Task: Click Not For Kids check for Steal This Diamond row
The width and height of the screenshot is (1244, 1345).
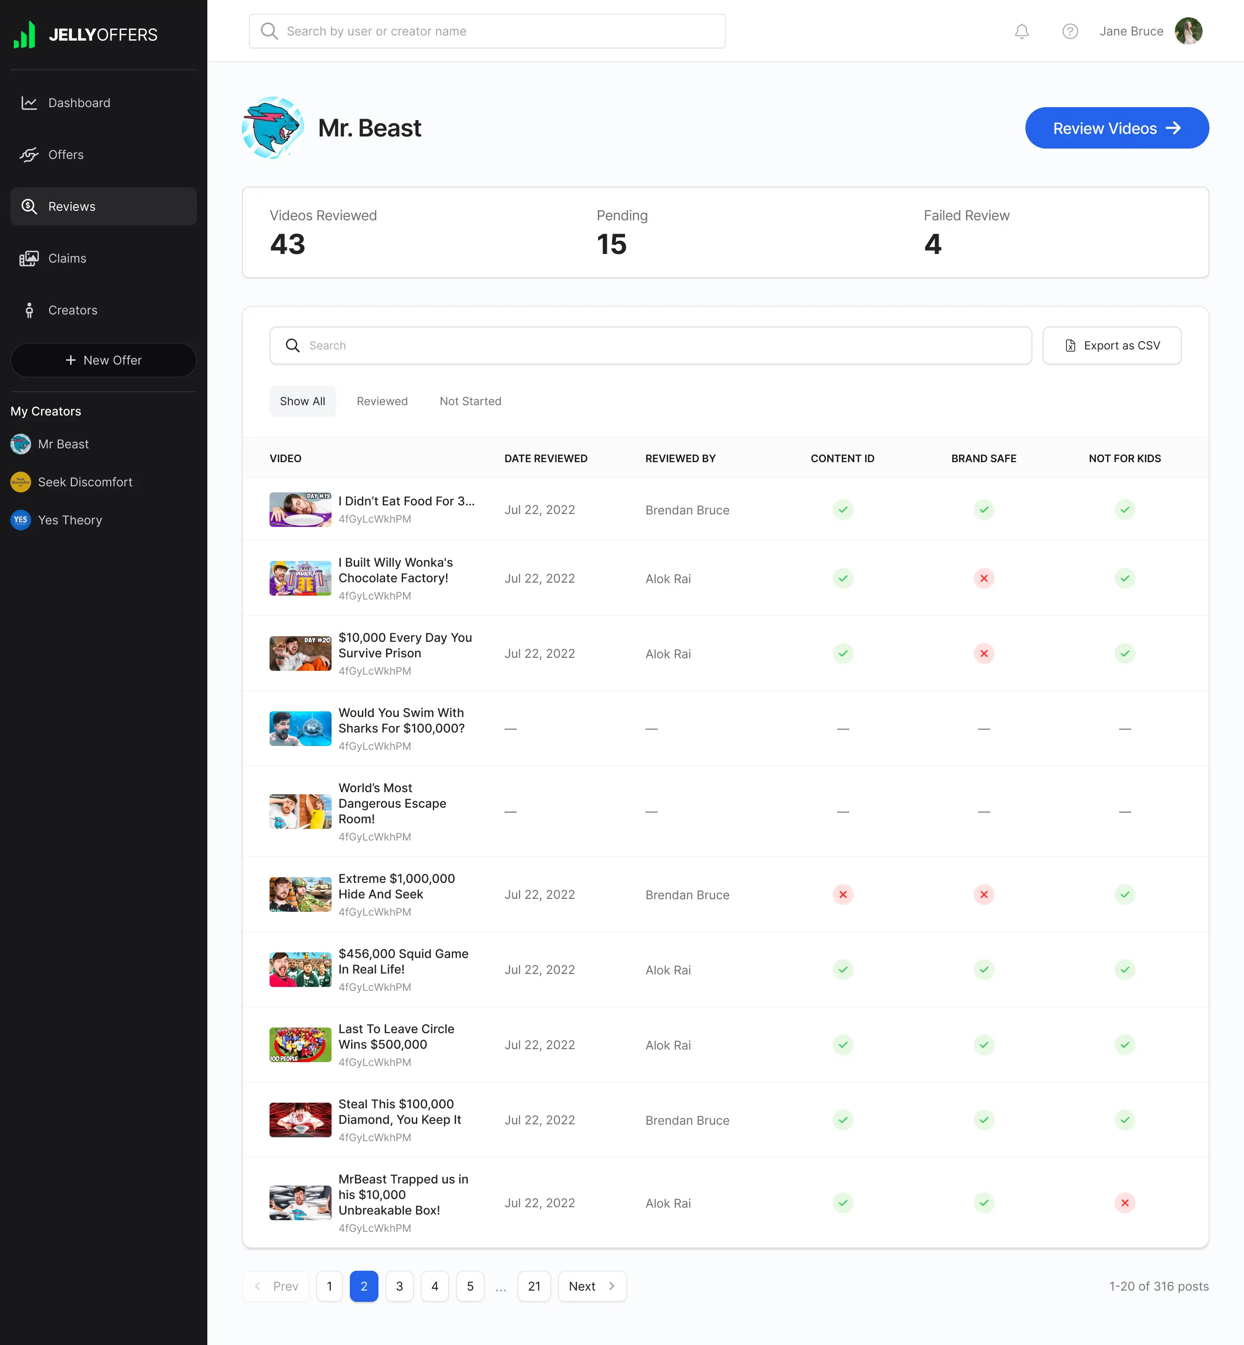Action: pos(1125,1120)
